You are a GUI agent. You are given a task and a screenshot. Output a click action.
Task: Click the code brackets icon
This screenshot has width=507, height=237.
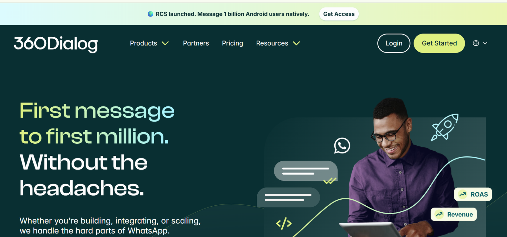pos(284,223)
